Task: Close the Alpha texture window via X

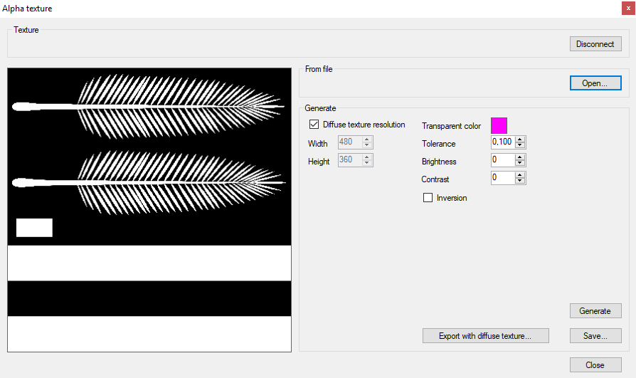Action: tap(628, 9)
